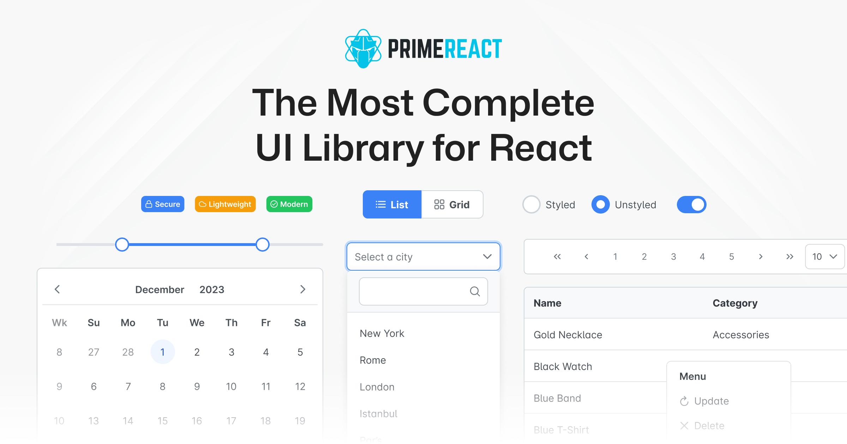Navigate to next month on calendar
The height and width of the screenshot is (444, 847).
[302, 289]
